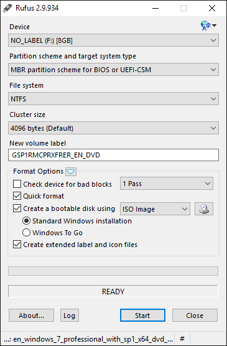Click the Start button
The height and width of the screenshot is (346, 227).
pyautogui.click(x=142, y=316)
